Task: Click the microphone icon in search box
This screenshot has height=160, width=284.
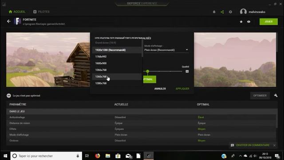Action: [78, 156]
